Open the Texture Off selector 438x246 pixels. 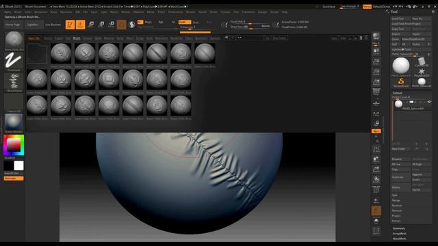(x=14, y=102)
